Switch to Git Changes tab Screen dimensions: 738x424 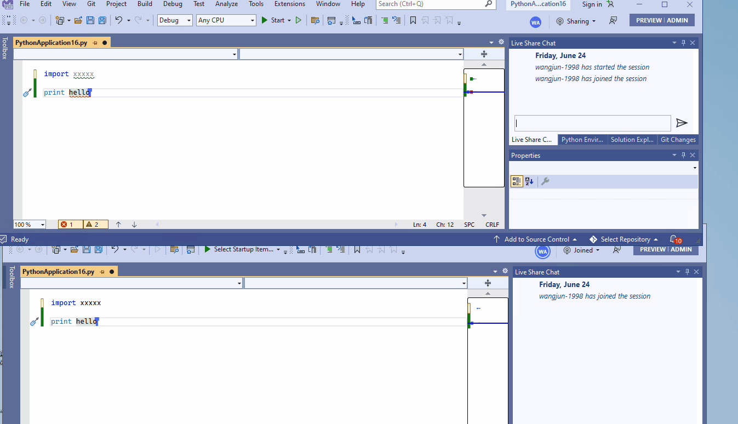click(x=678, y=140)
